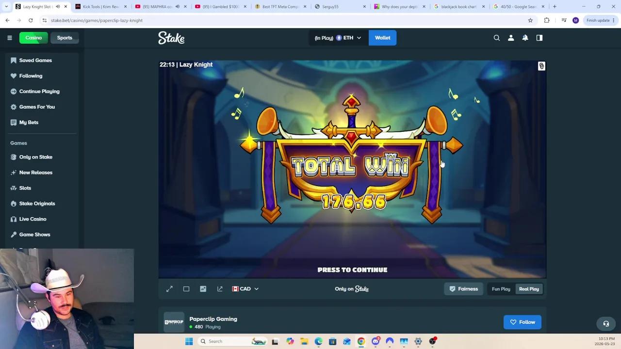Click the Only on Stake label under game
The height and width of the screenshot is (349, 621).
tap(352, 289)
